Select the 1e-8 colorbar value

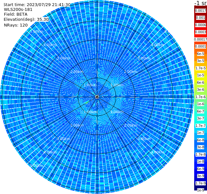(201, 161)
